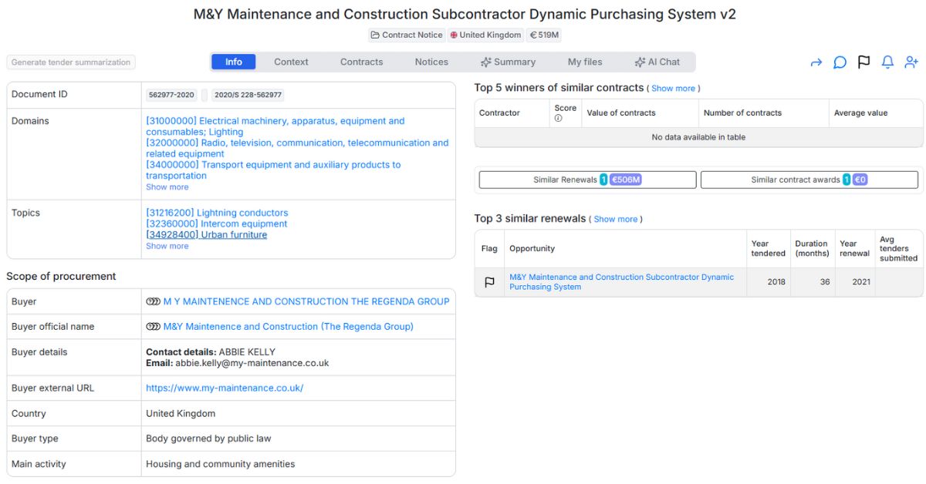
Task: Switch to the Contracts tab
Action: click(x=361, y=62)
